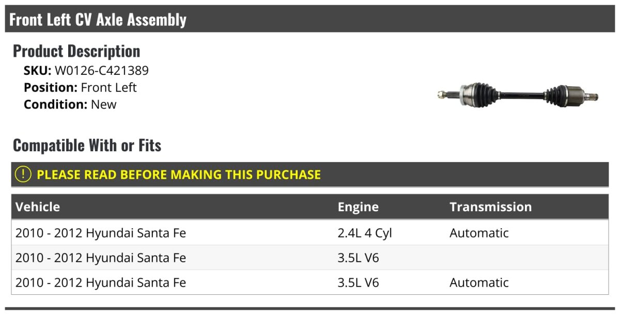
Task: Click the SKU value W0126-C421389
Action: tap(101, 71)
